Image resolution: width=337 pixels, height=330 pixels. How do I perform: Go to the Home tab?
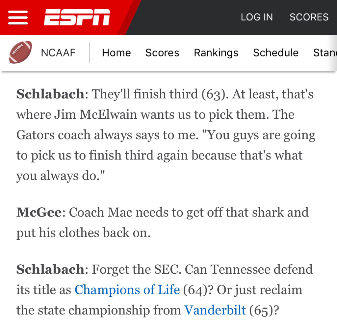[x=116, y=53]
